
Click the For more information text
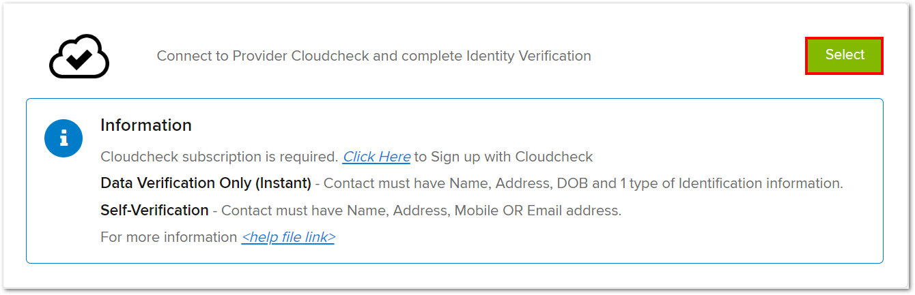tap(169, 237)
